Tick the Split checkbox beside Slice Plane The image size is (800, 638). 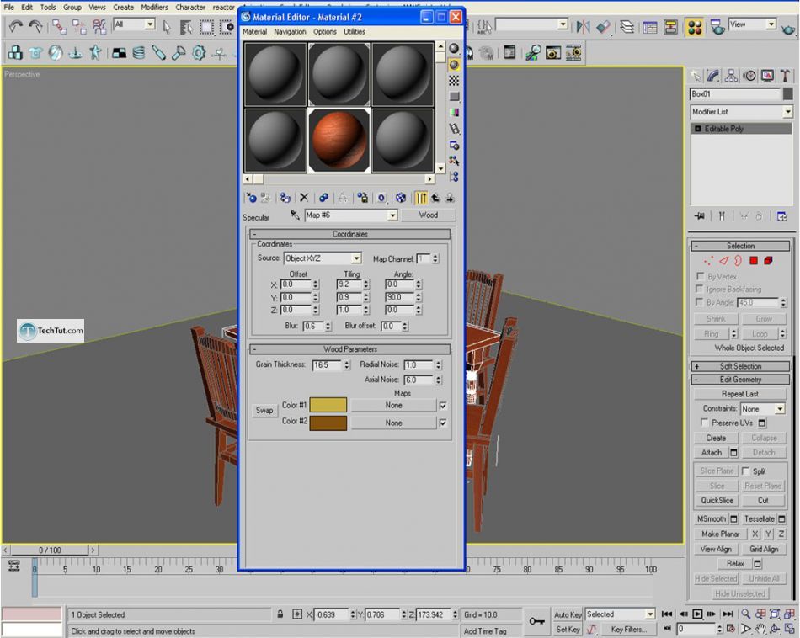tap(745, 471)
